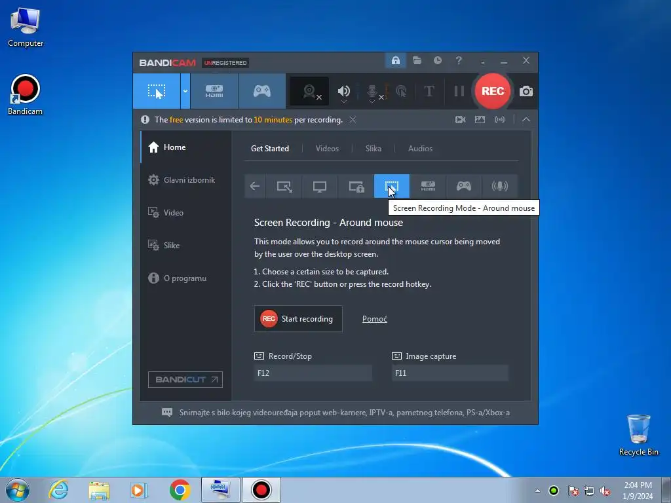The width and height of the screenshot is (671, 503).
Task: Click the audio broadcast icon in notice bar
Action: pos(499,120)
